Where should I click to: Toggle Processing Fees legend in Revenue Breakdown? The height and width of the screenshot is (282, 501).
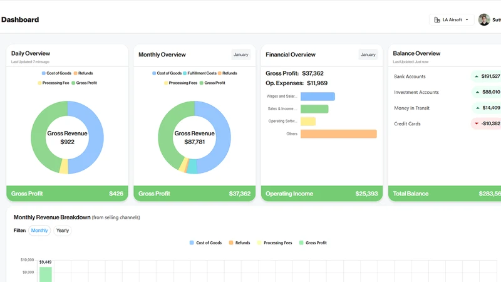(274, 243)
